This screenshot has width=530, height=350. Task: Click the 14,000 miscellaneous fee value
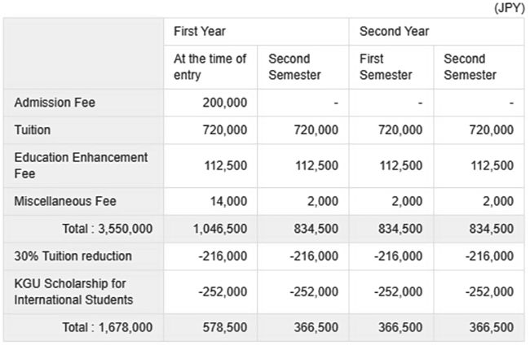pyautogui.click(x=228, y=202)
